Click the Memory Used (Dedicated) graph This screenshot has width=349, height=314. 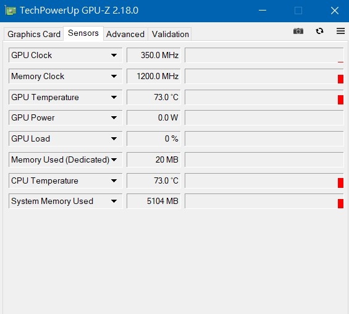[x=264, y=159]
